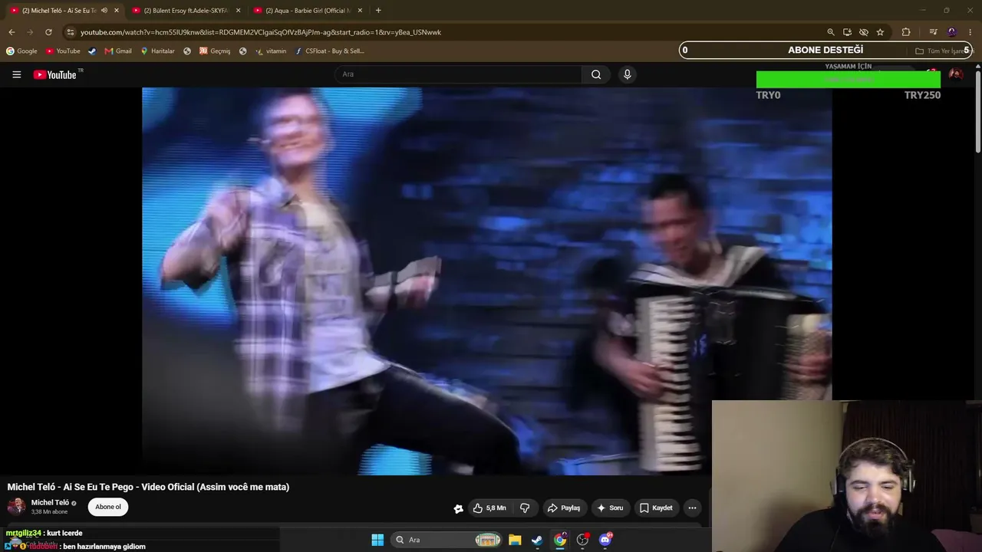Click the globe bookmark icon after Haritalar
982x552 pixels.
coord(187,51)
